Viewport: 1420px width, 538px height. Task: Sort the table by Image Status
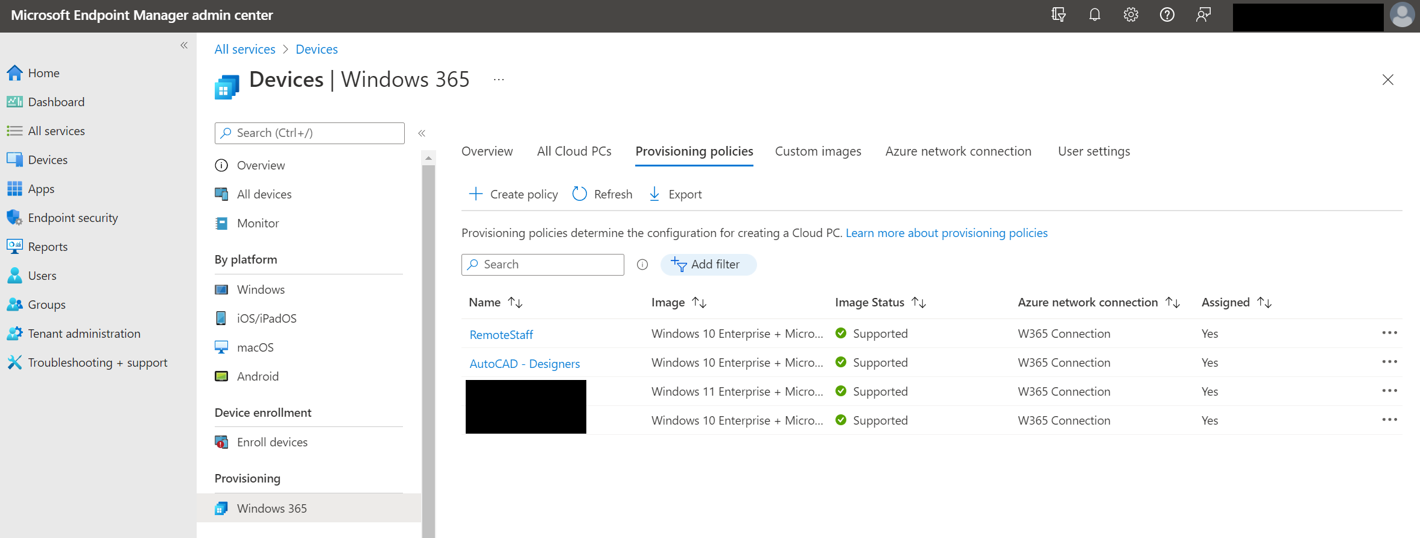point(880,302)
